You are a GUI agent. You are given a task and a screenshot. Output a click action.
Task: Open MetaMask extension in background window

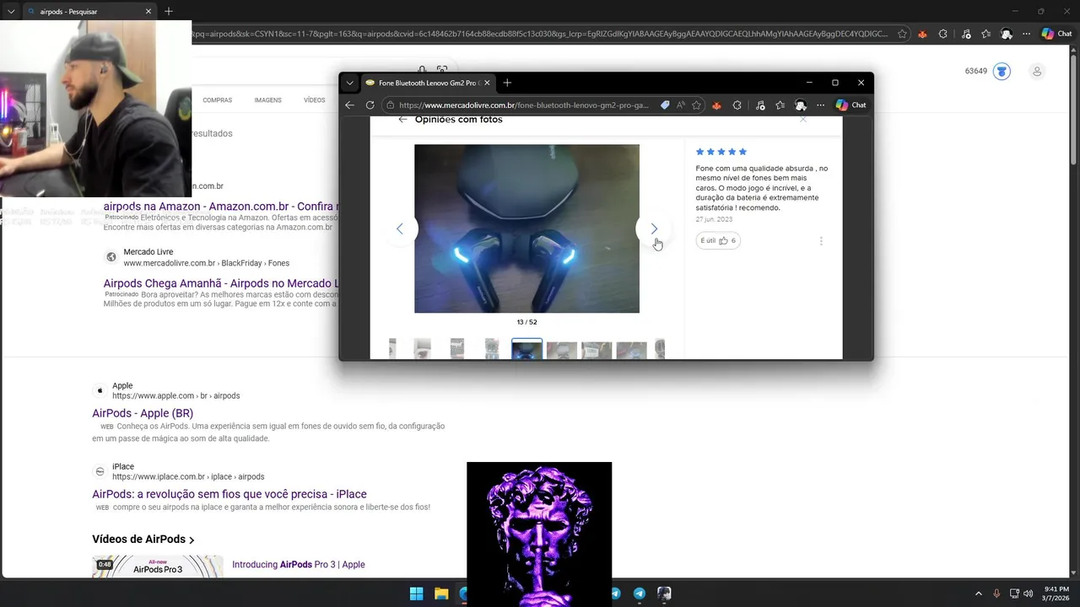tap(922, 35)
